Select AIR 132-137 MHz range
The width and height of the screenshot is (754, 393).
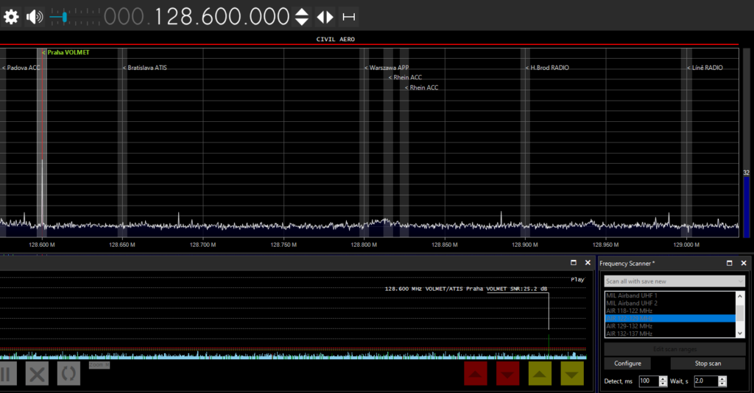click(670, 333)
